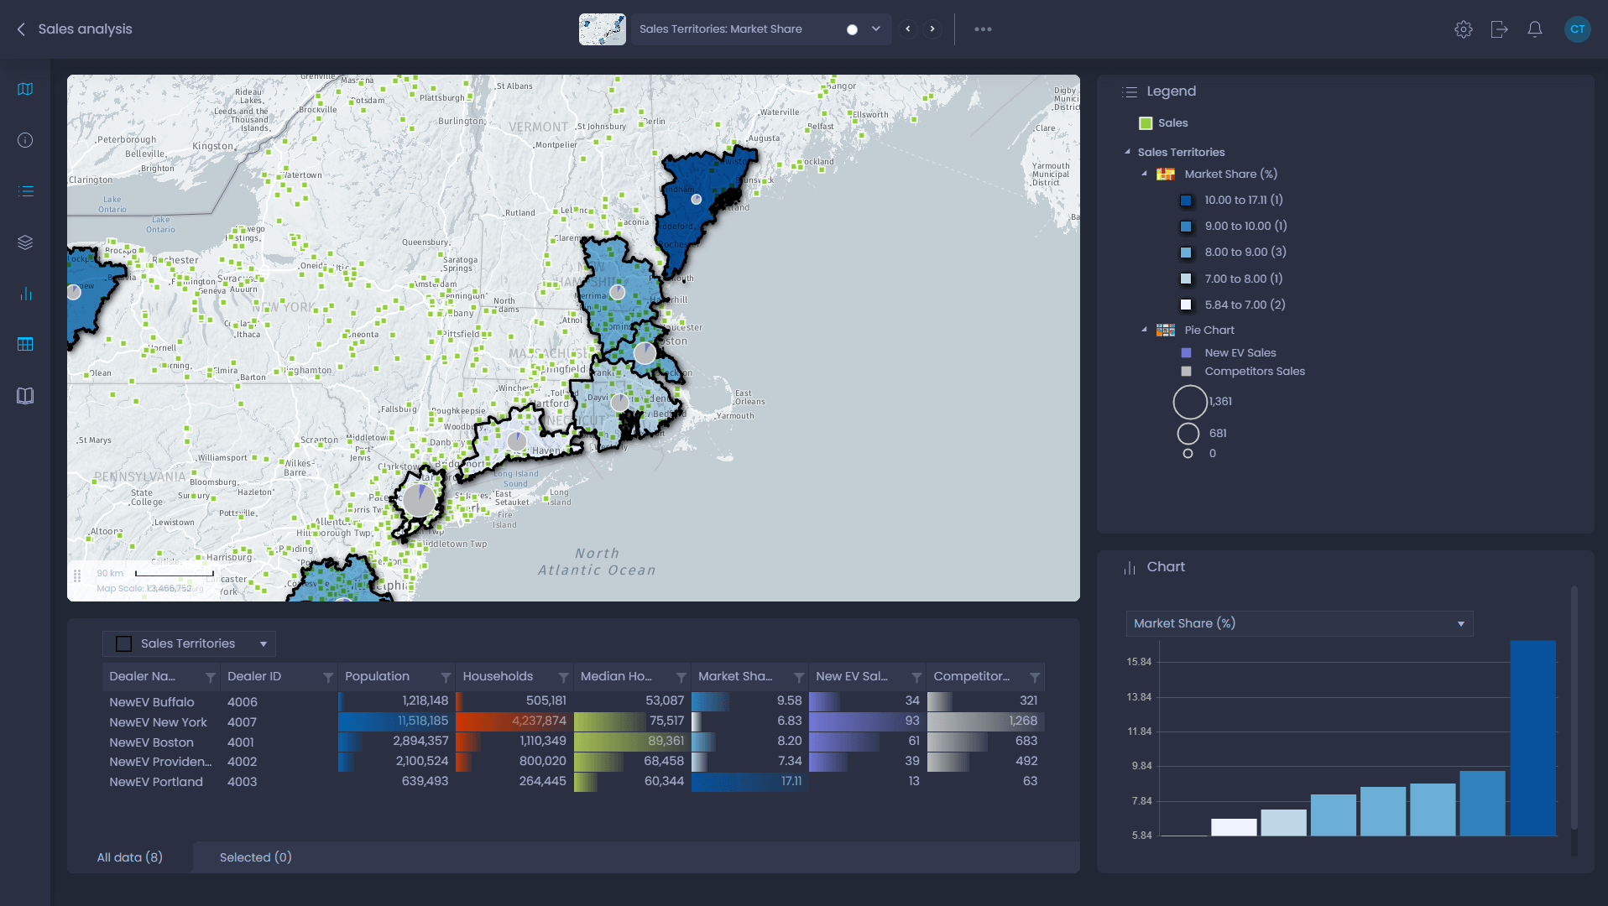Image resolution: width=1608 pixels, height=906 pixels.
Task: Click the 11,518,185 population cell
Action: point(396,721)
